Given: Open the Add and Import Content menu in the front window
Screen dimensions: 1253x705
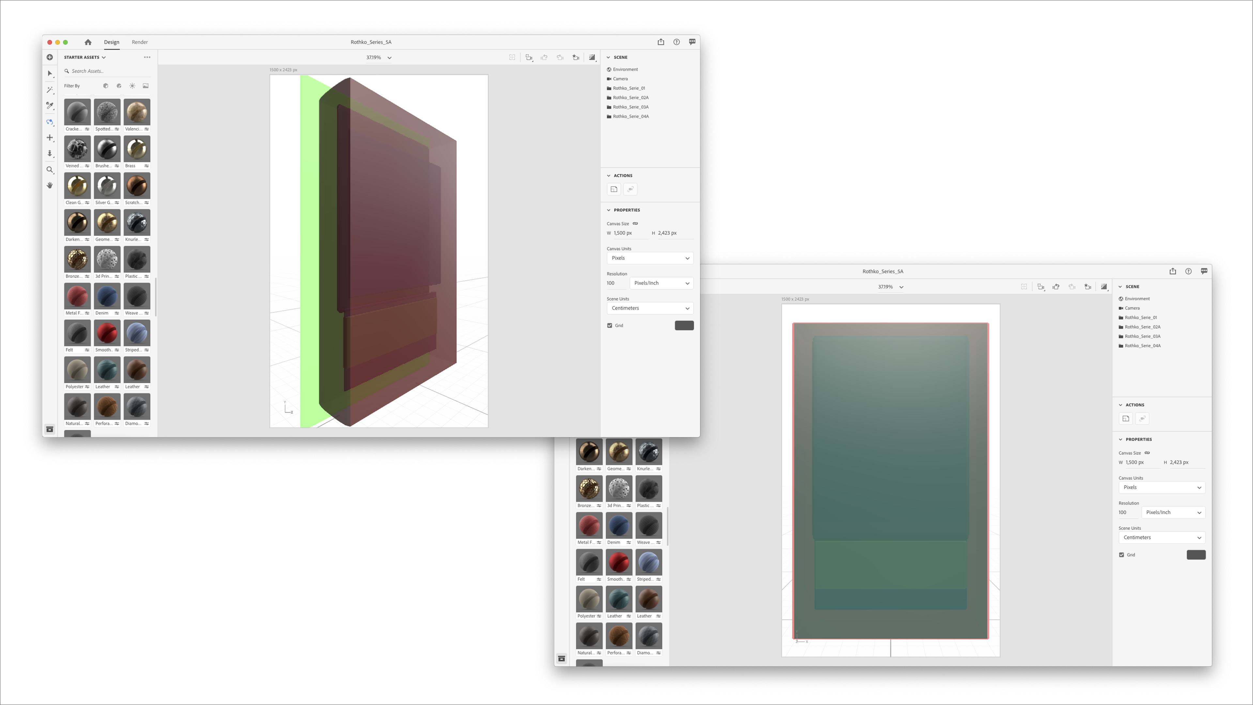Looking at the screenshot, I should (50, 57).
